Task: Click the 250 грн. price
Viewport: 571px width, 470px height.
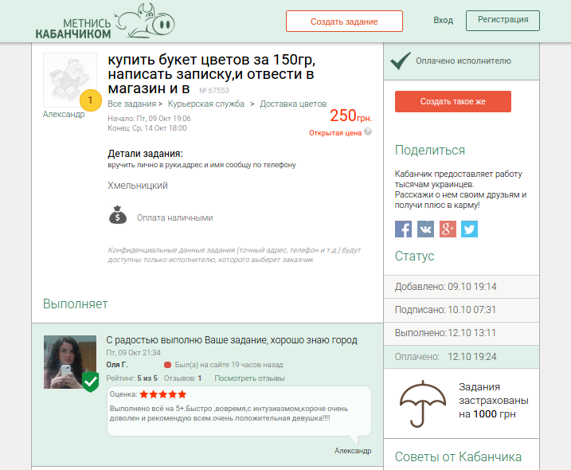Action: pos(350,116)
